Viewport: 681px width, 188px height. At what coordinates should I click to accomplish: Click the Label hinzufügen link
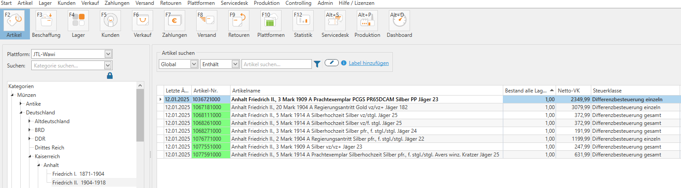pos(369,63)
